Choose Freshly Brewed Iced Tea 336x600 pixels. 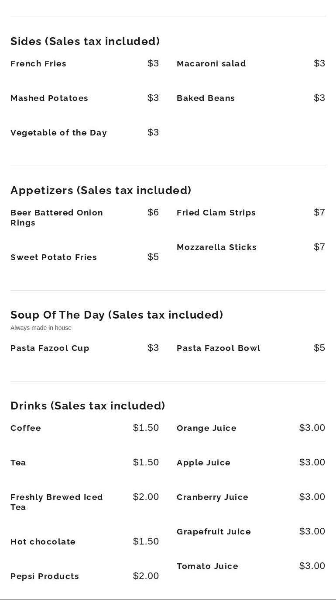[x=57, y=502]
